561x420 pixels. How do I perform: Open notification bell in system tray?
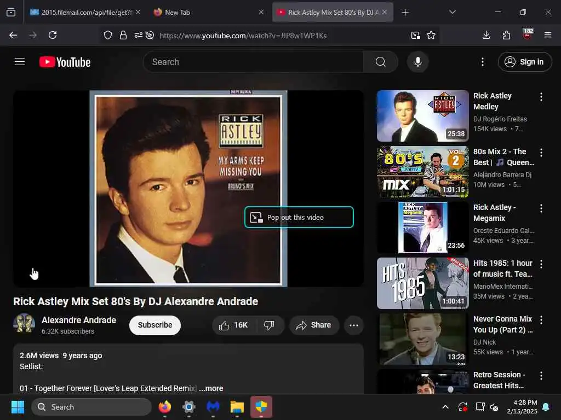click(546, 407)
